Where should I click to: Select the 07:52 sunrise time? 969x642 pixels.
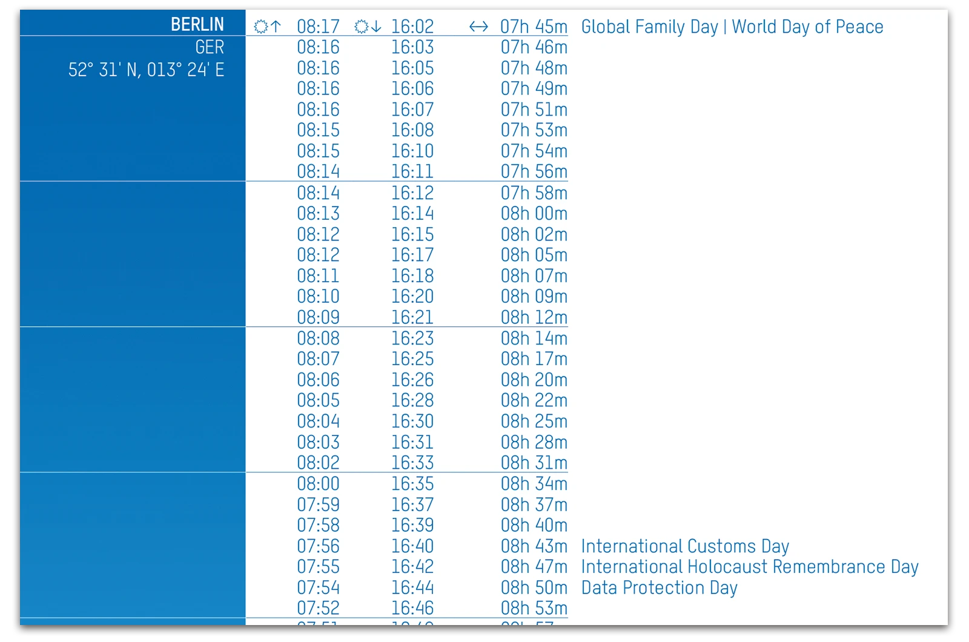318,608
